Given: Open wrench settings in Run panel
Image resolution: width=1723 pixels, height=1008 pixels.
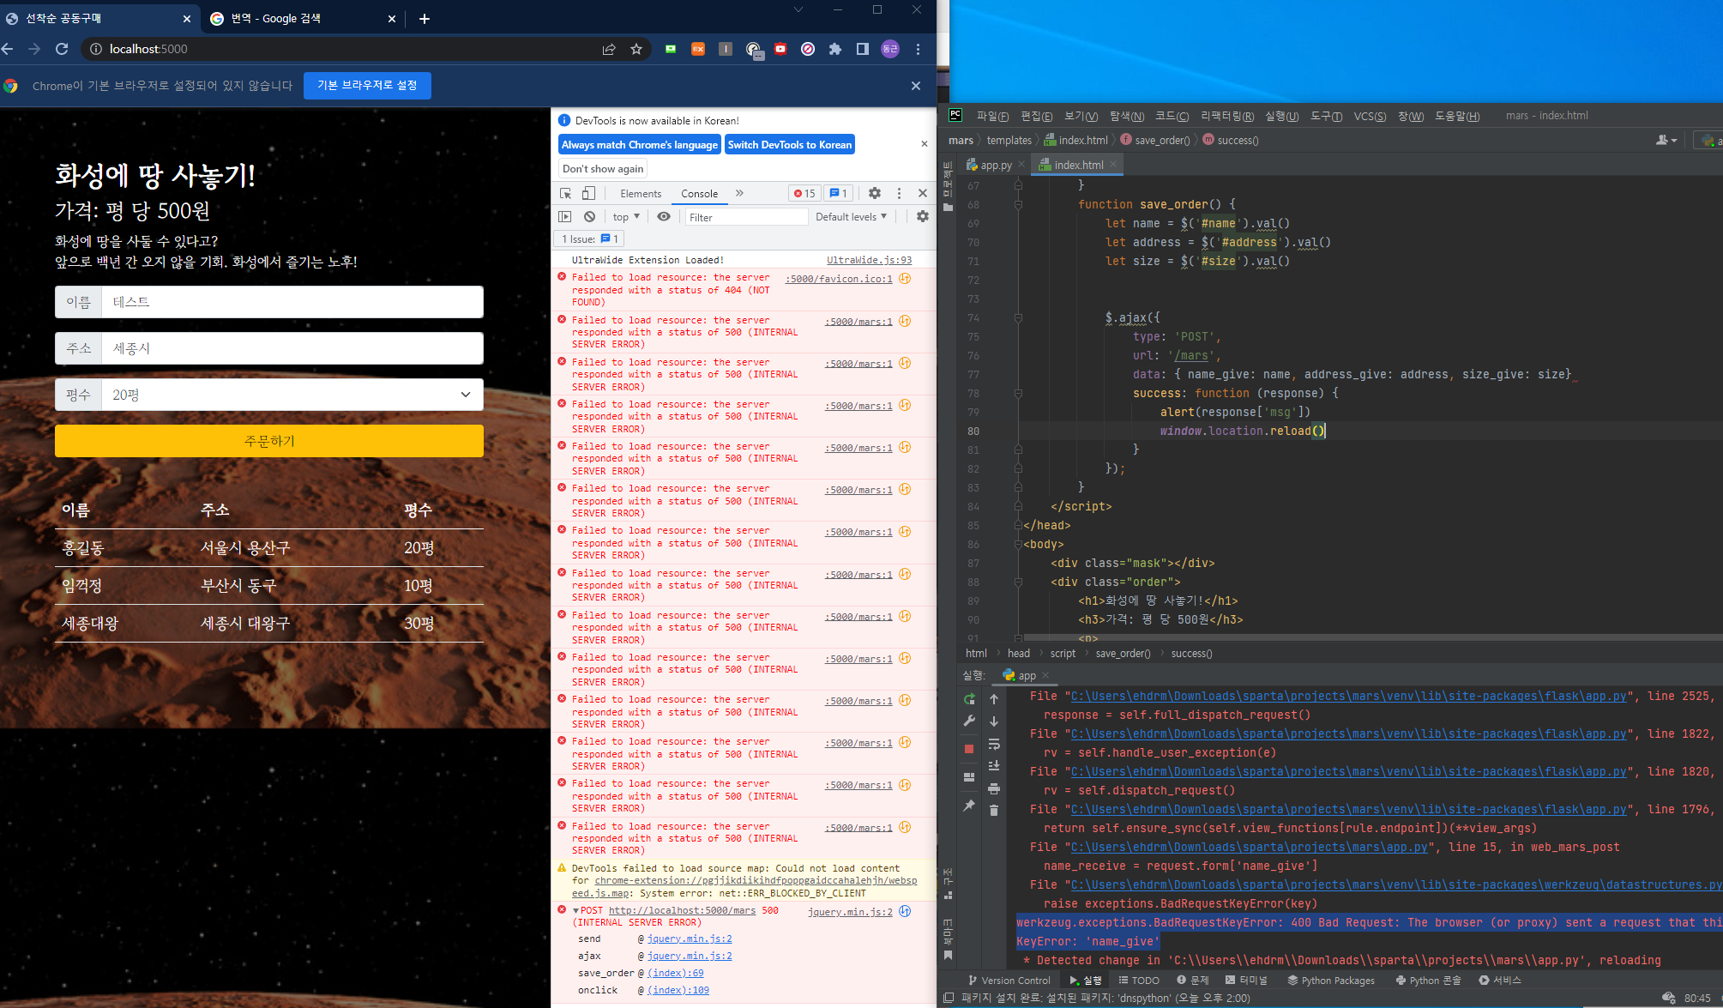Looking at the screenshot, I should click(969, 721).
